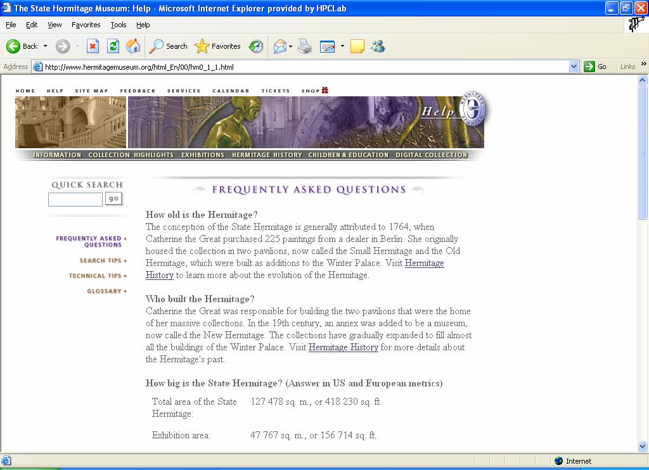This screenshot has height=470, width=649.
Task: Open the Edit toolbar button dropdown arrow
Action: [x=342, y=46]
